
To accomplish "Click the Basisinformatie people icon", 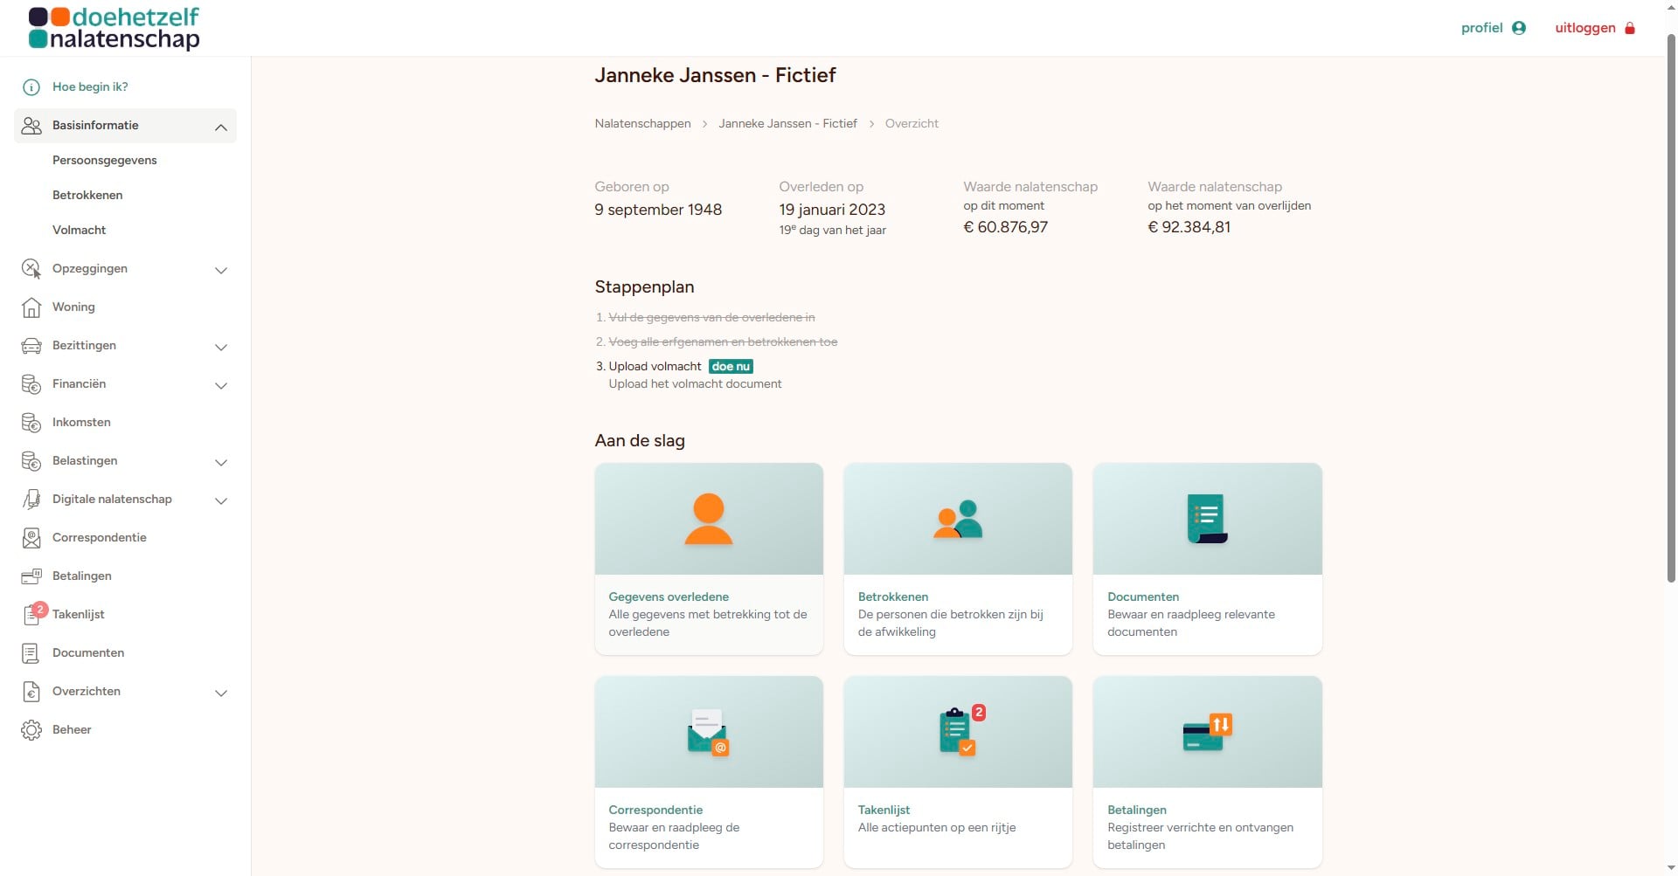I will coord(31,126).
